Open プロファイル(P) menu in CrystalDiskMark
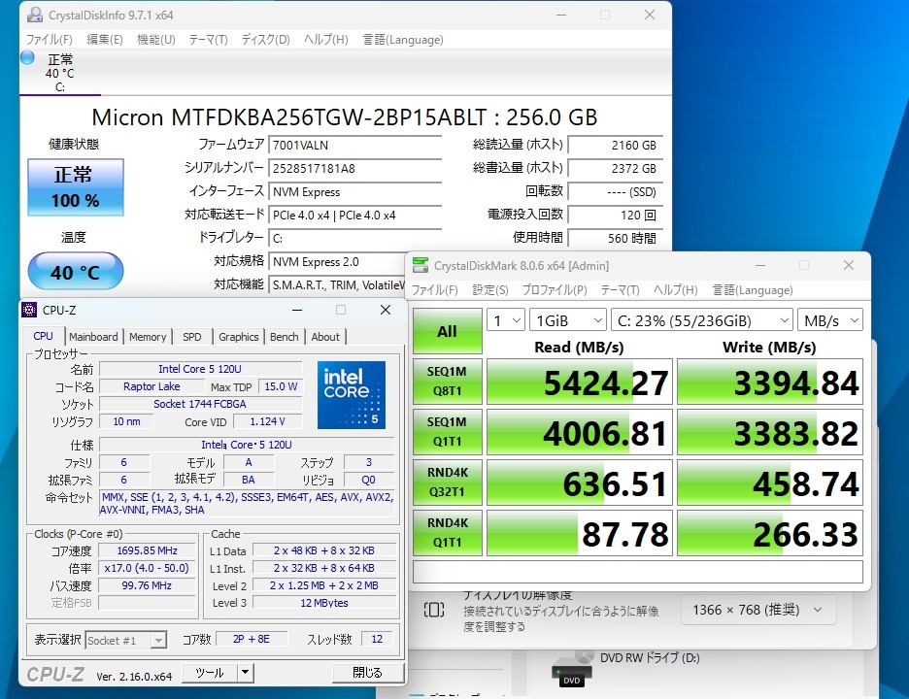 555,290
